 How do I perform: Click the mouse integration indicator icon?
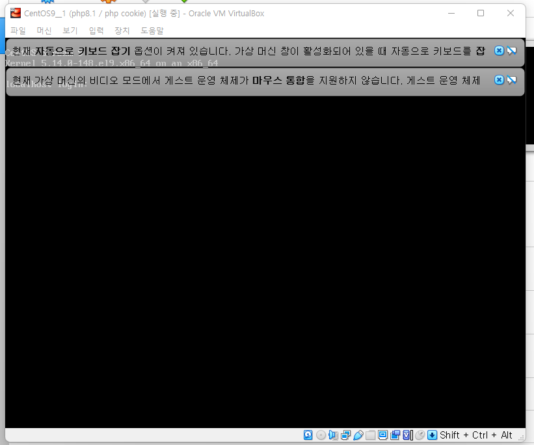420,435
